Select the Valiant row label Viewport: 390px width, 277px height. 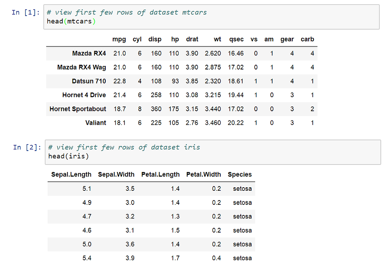pos(96,123)
